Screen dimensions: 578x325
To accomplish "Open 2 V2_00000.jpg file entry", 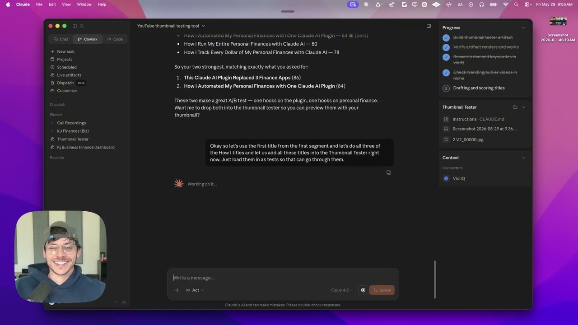I will coord(468,140).
